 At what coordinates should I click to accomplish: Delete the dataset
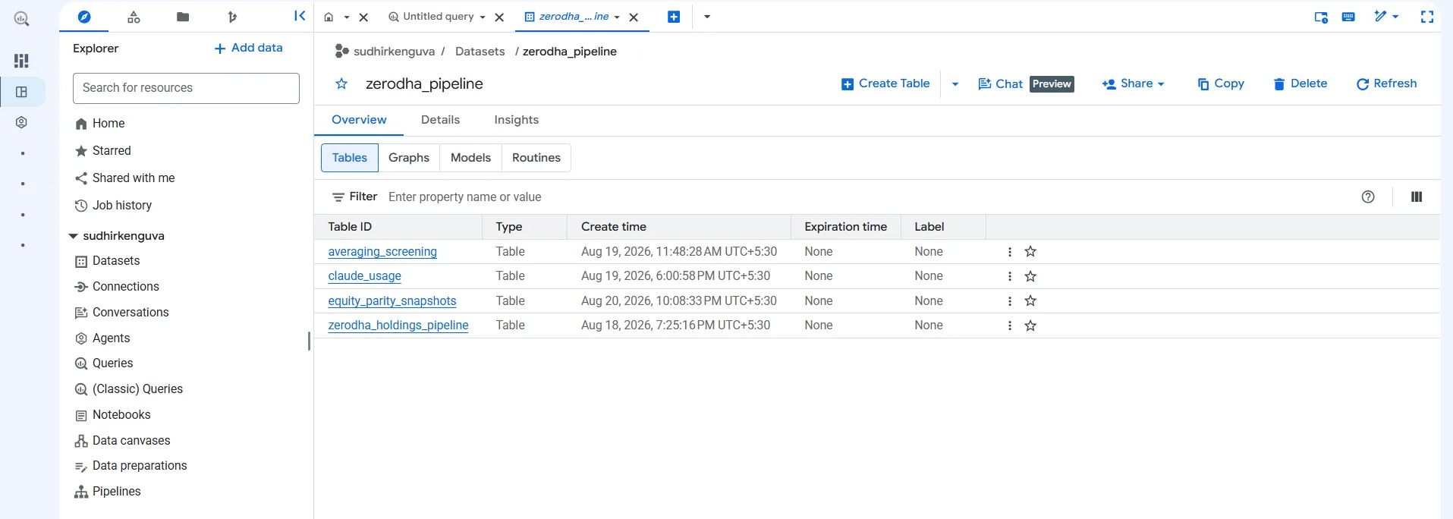pyautogui.click(x=1300, y=83)
